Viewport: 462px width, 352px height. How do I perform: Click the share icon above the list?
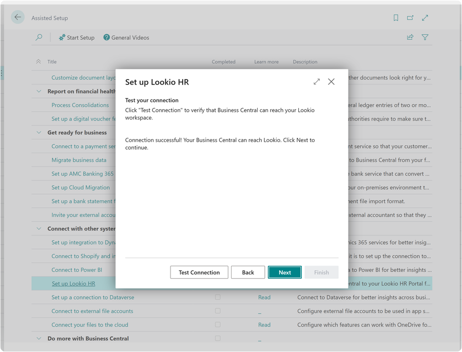pyautogui.click(x=410, y=37)
